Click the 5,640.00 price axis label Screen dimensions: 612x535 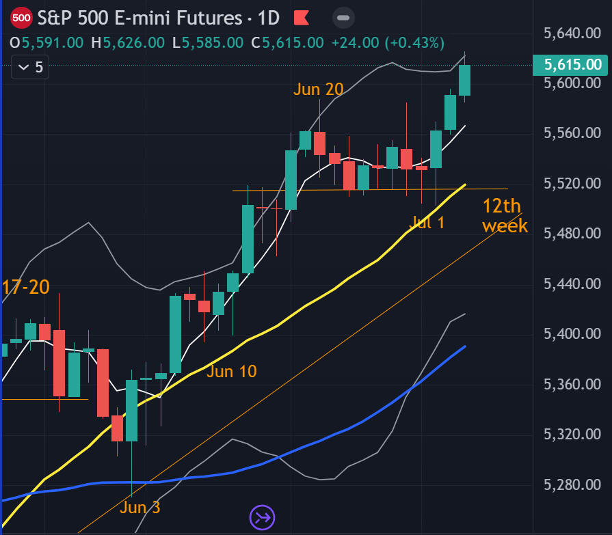point(572,33)
